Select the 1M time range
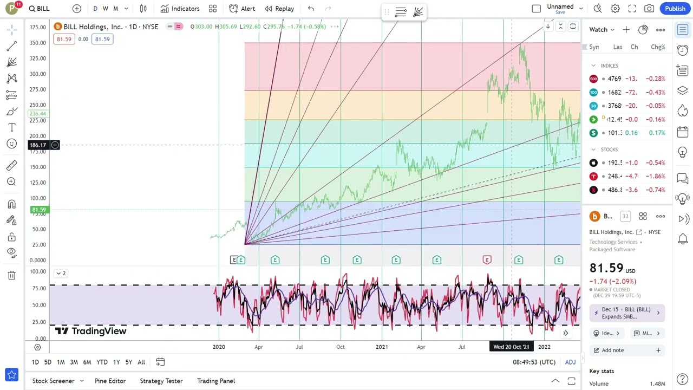 [x=61, y=362]
